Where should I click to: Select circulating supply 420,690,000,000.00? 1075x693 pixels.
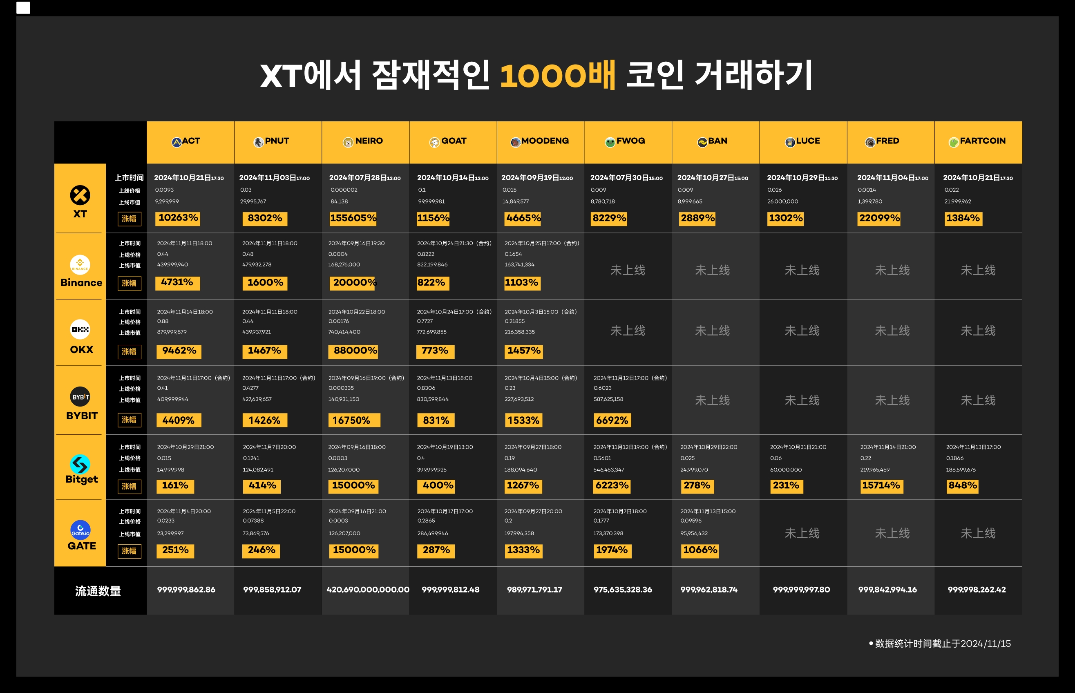[368, 590]
